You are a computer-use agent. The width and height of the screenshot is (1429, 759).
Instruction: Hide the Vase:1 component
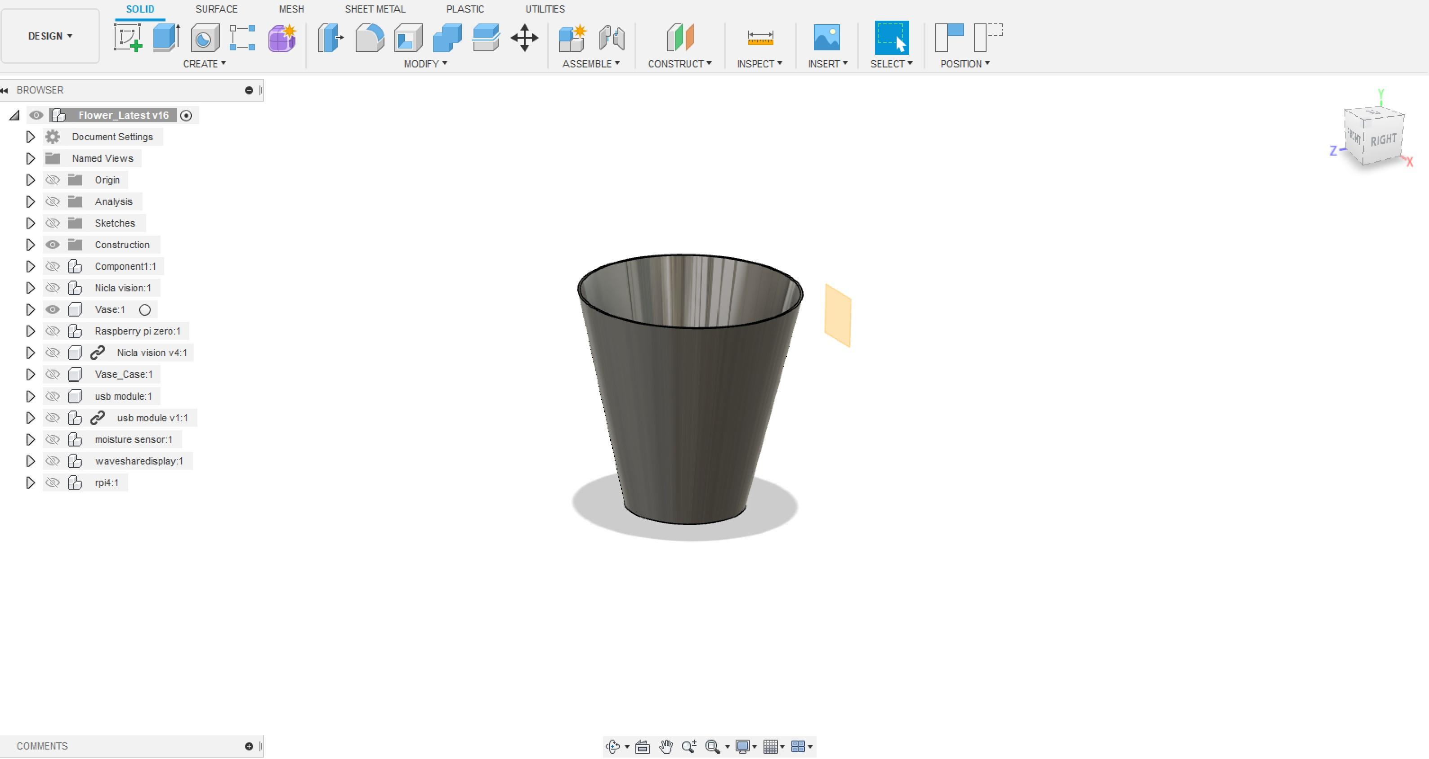53,310
